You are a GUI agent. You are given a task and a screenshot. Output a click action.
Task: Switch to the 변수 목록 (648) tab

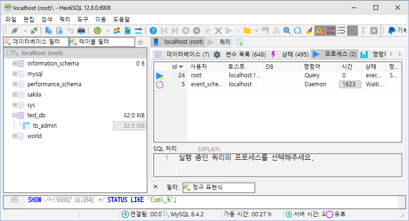[240, 54]
